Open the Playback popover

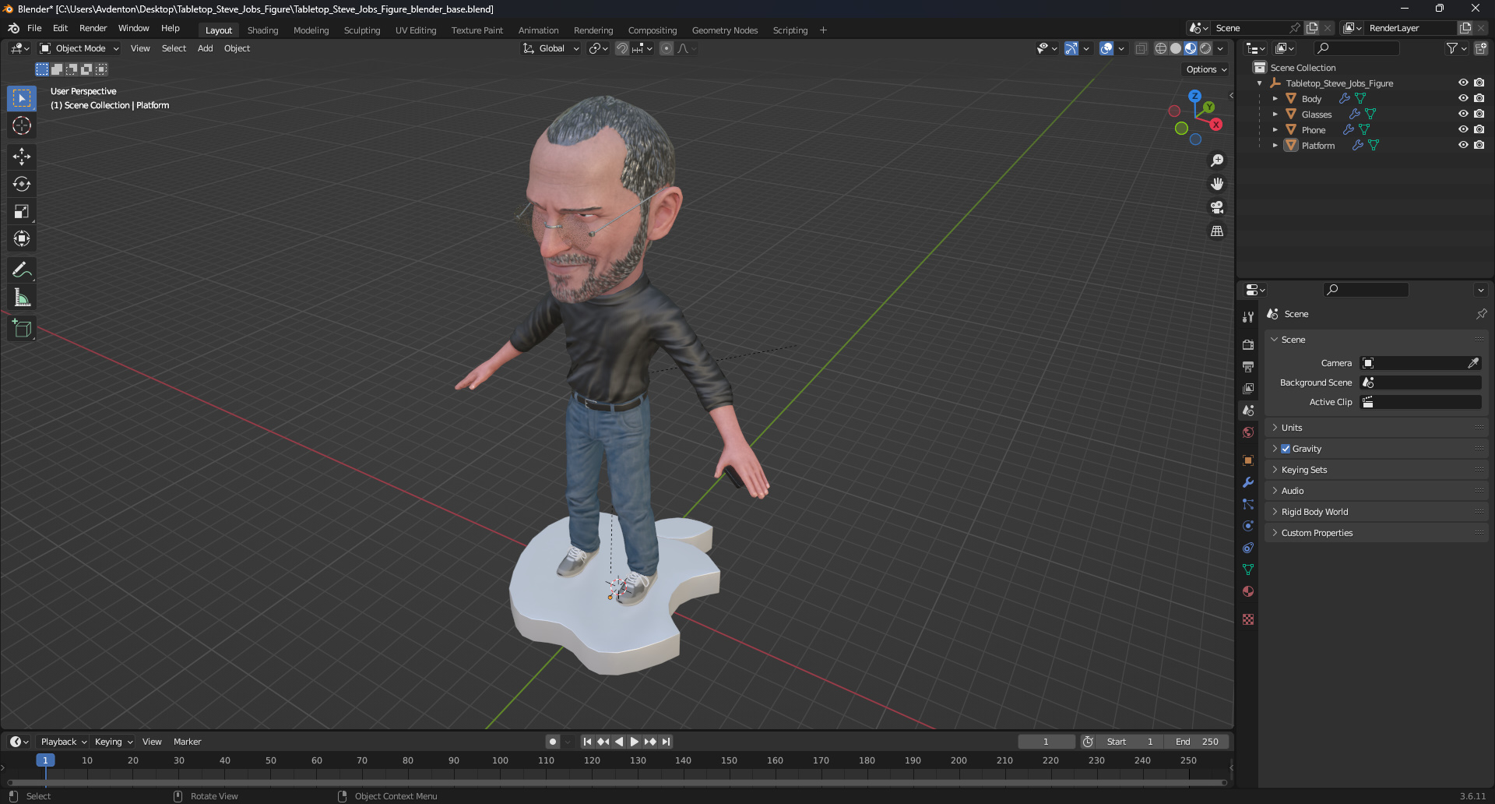[x=63, y=742]
